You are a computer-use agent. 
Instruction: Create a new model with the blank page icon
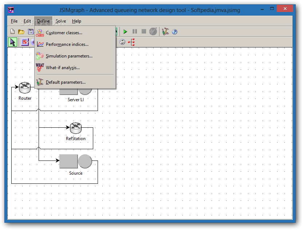pos(12,31)
